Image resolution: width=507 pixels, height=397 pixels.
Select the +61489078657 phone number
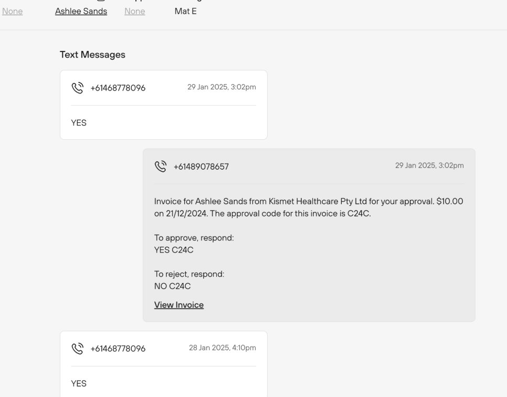[201, 166]
